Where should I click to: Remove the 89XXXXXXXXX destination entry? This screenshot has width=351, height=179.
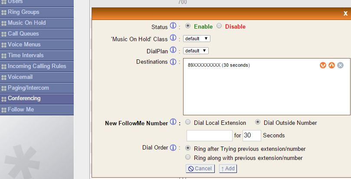(x=340, y=65)
